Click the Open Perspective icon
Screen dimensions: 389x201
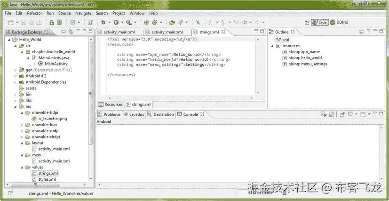(307, 23)
